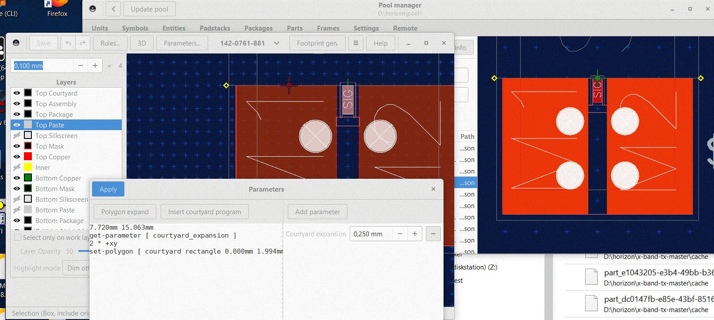This screenshot has width=714, height=320.
Task: Hide the Top Copper layer
Action: coord(17,157)
